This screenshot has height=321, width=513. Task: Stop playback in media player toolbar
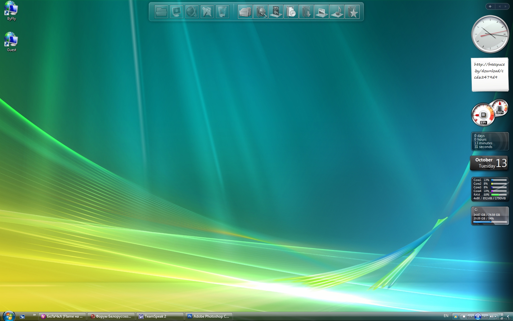[x=464, y=316]
